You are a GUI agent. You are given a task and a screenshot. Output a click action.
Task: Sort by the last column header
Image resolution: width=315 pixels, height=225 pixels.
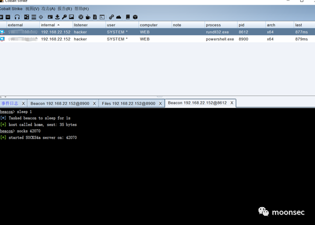tap(304, 25)
